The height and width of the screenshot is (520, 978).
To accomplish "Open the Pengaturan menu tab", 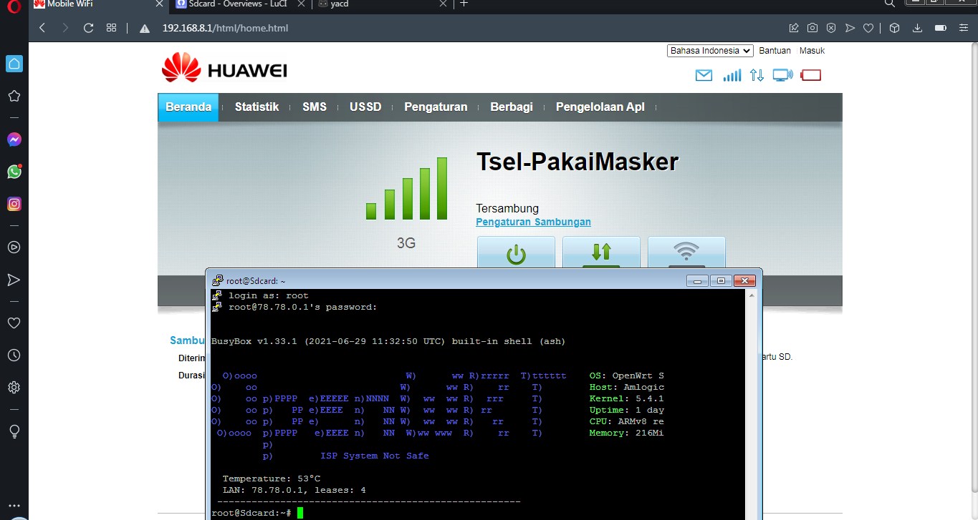I will pyautogui.click(x=436, y=107).
